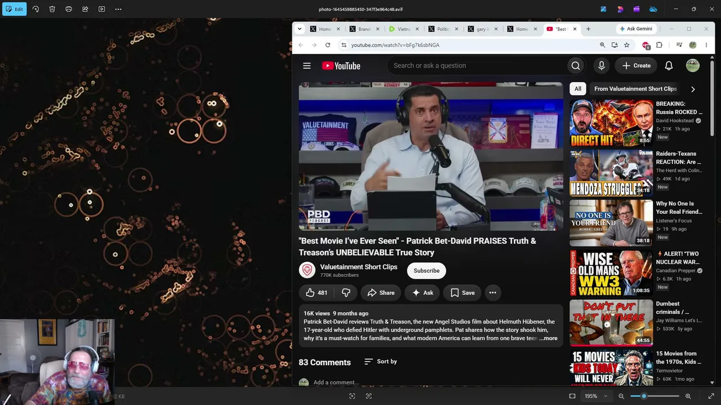Open the Wise Old Mans WW3 Warning thumbnail

(611, 273)
